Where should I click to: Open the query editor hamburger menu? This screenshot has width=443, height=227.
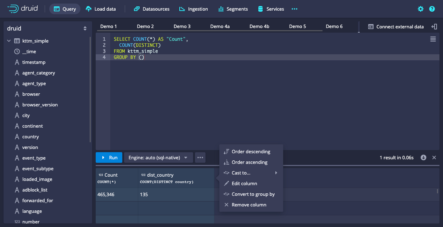click(x=433, y=39)
